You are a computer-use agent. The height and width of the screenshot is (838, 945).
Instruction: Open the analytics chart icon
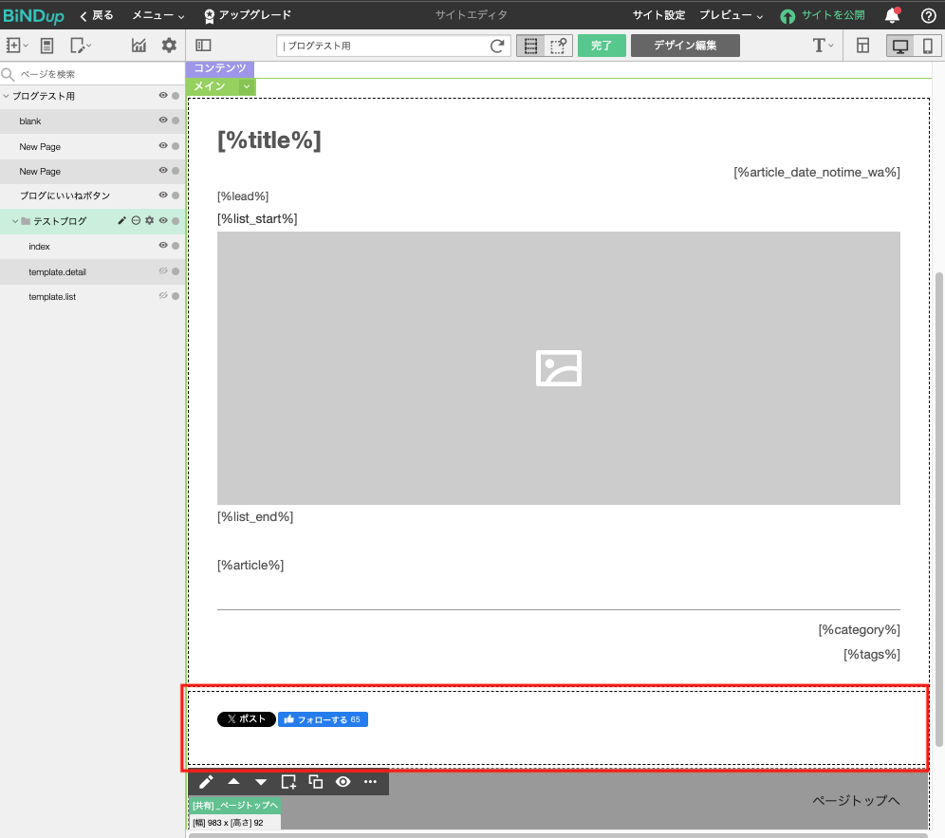pyautogui.click(x=139, y=46)
